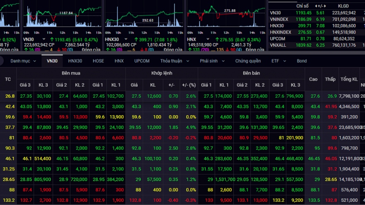Click HNX30 volume 102,086,600 CP text

point(121,45)
